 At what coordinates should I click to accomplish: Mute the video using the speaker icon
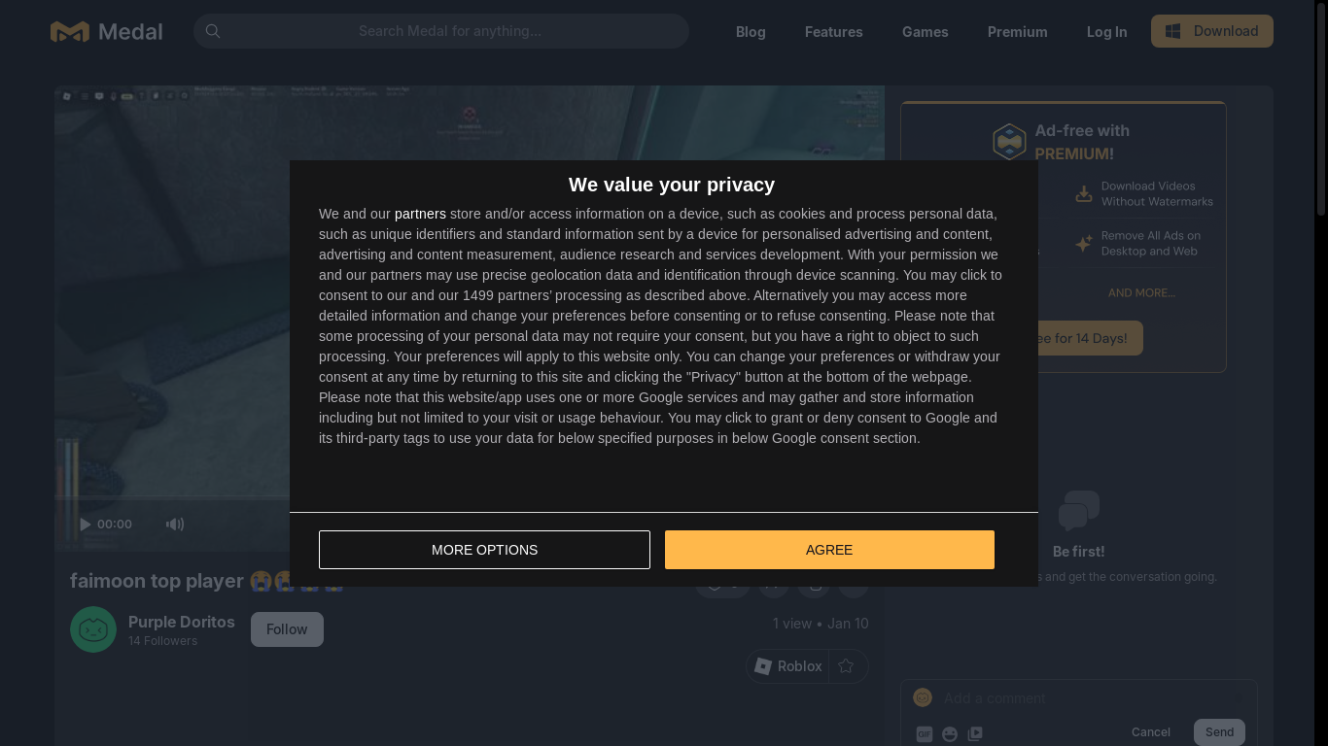coord(175,525)
